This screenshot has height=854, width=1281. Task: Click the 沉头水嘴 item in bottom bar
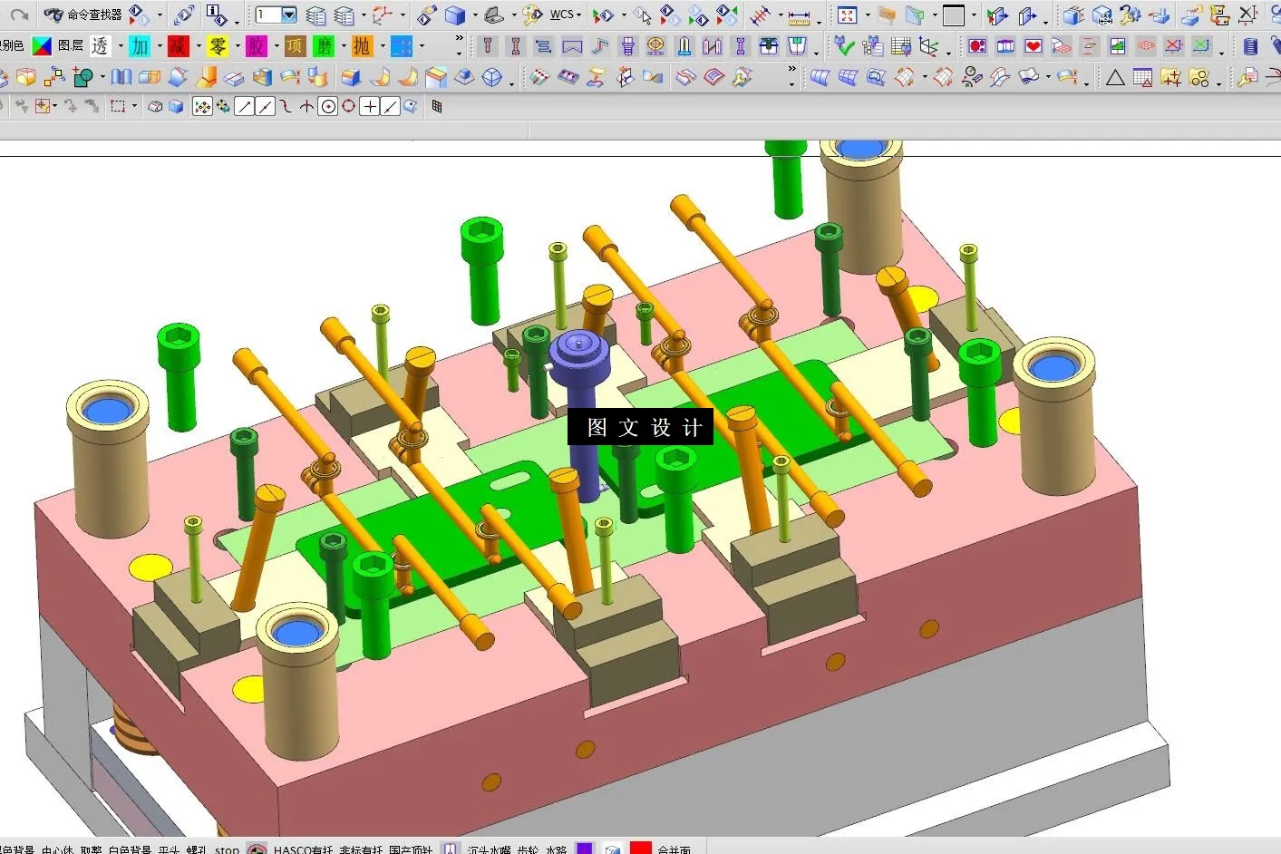(490, 849)
